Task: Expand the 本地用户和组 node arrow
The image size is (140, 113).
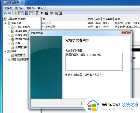Action: pos(9,39)
